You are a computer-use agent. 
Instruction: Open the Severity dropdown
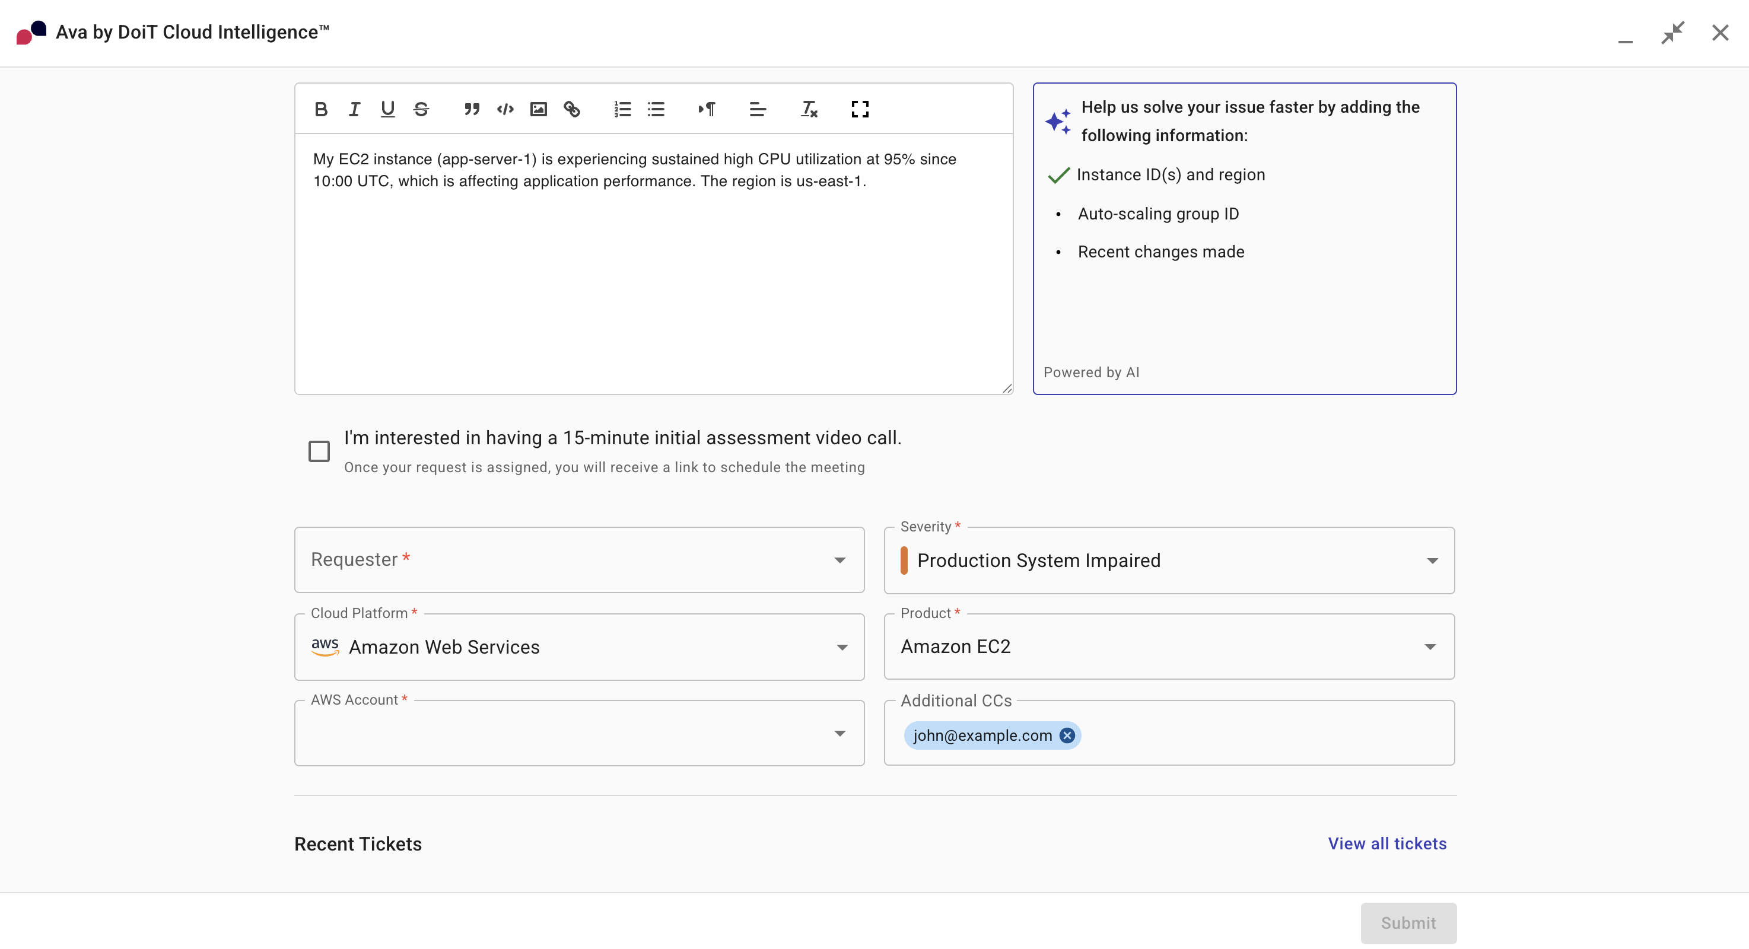coord(1169,561)
